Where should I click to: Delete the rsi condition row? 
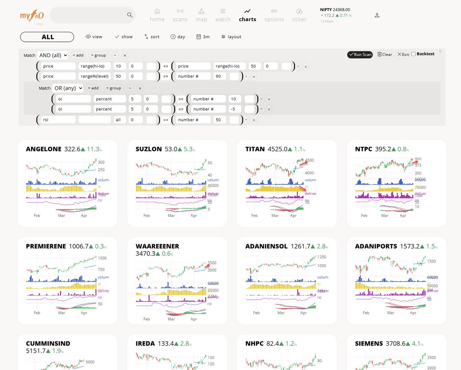point(254,120)
